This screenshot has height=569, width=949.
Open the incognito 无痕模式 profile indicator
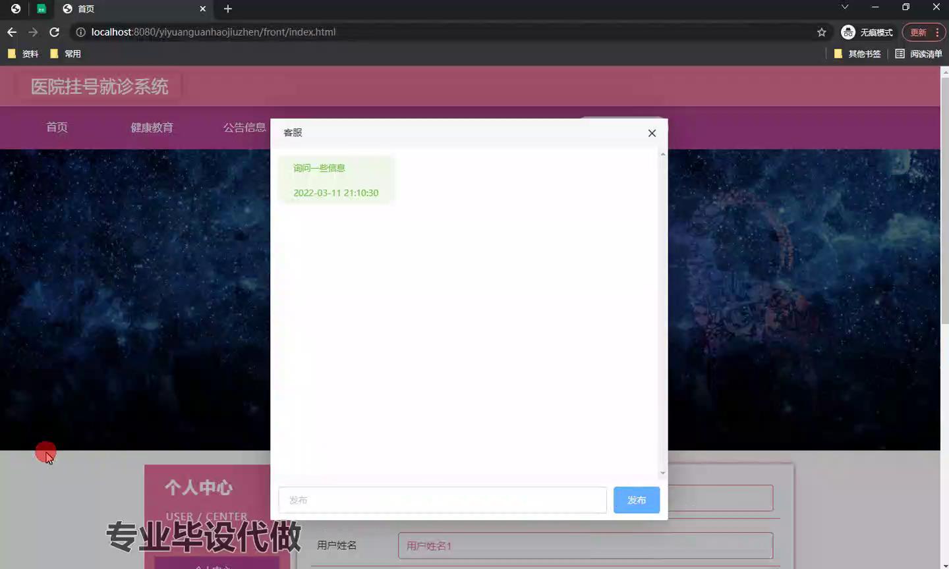pyautogui.click(x=867, y=32)
